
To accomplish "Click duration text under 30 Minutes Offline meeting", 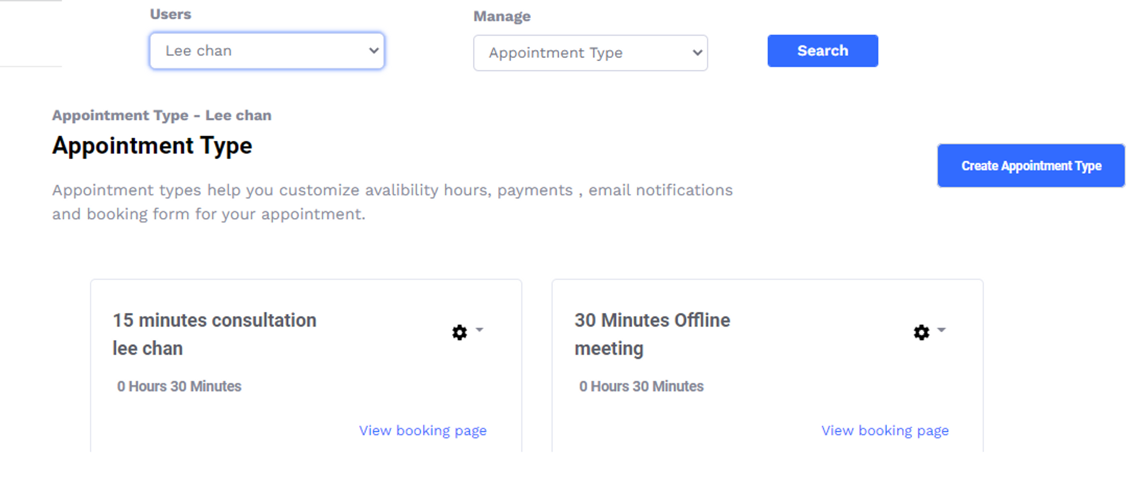I will tap(641, 386).
